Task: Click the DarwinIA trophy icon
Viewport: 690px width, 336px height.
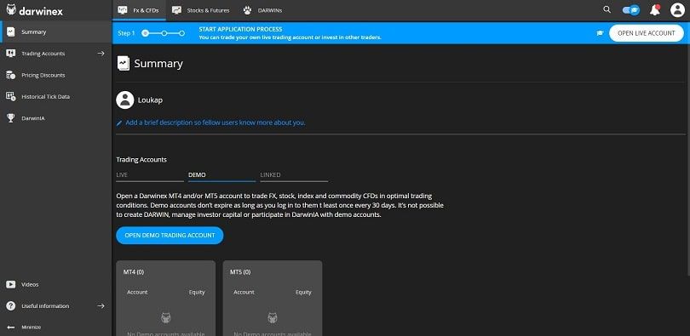Action: tap(10, 118)
